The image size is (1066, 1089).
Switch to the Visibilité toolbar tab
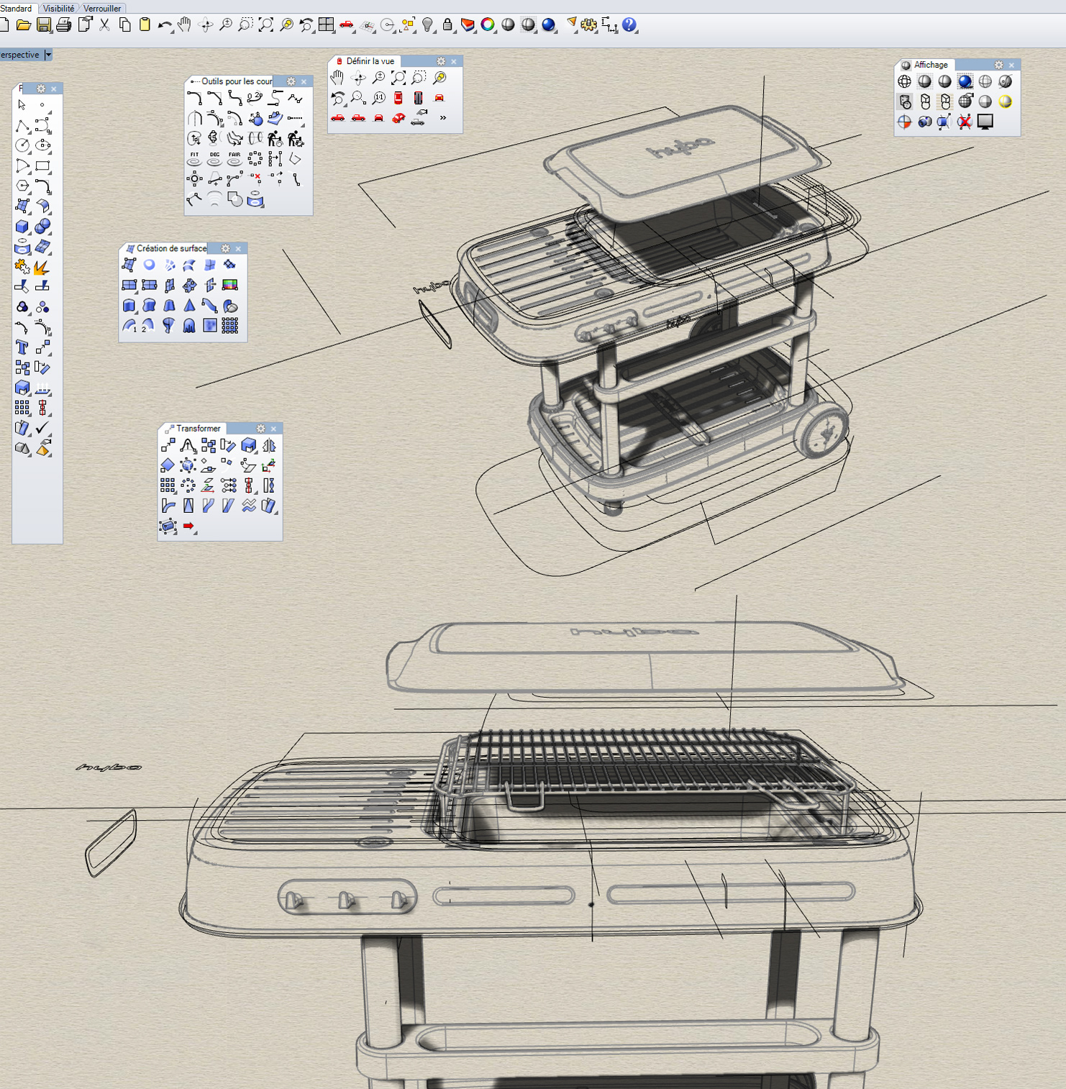[58, 9]
